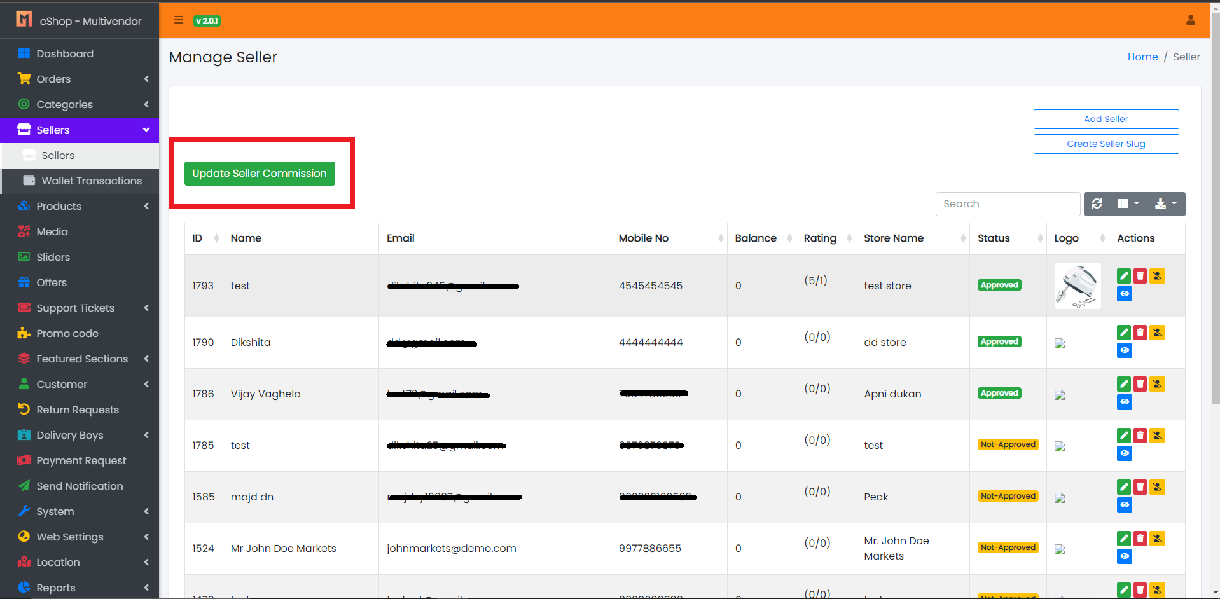Click yellow remove-user icon for majd dn
This screenshot has width=1220, height=599.
pyautogui.click(x=1158, y=487)
